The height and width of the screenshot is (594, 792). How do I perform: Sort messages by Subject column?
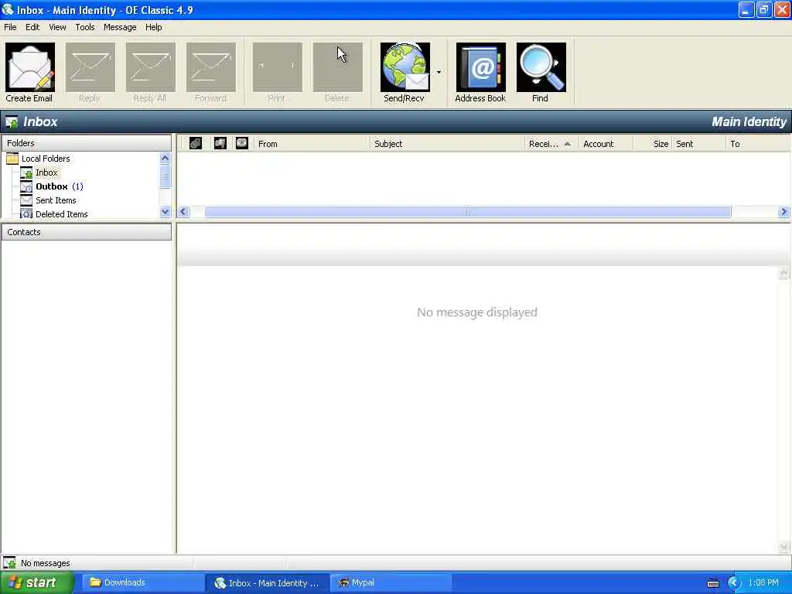click(447, 143)
